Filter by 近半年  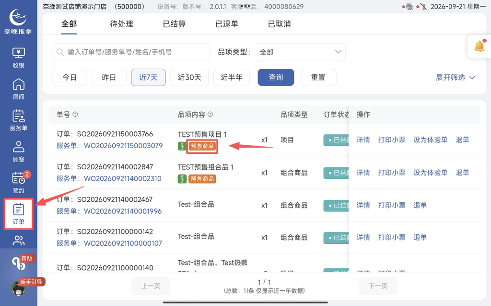coord(232,77)
